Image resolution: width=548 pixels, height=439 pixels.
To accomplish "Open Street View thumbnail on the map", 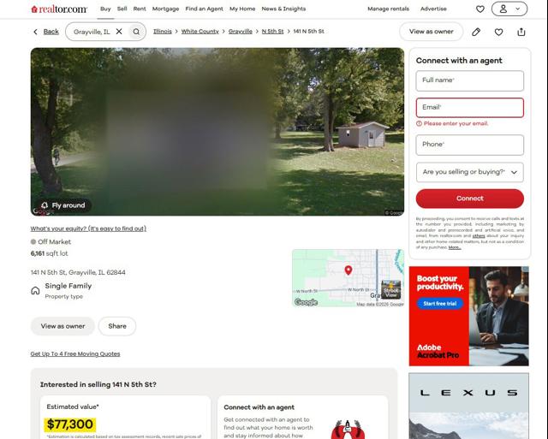I will [390, 289].
